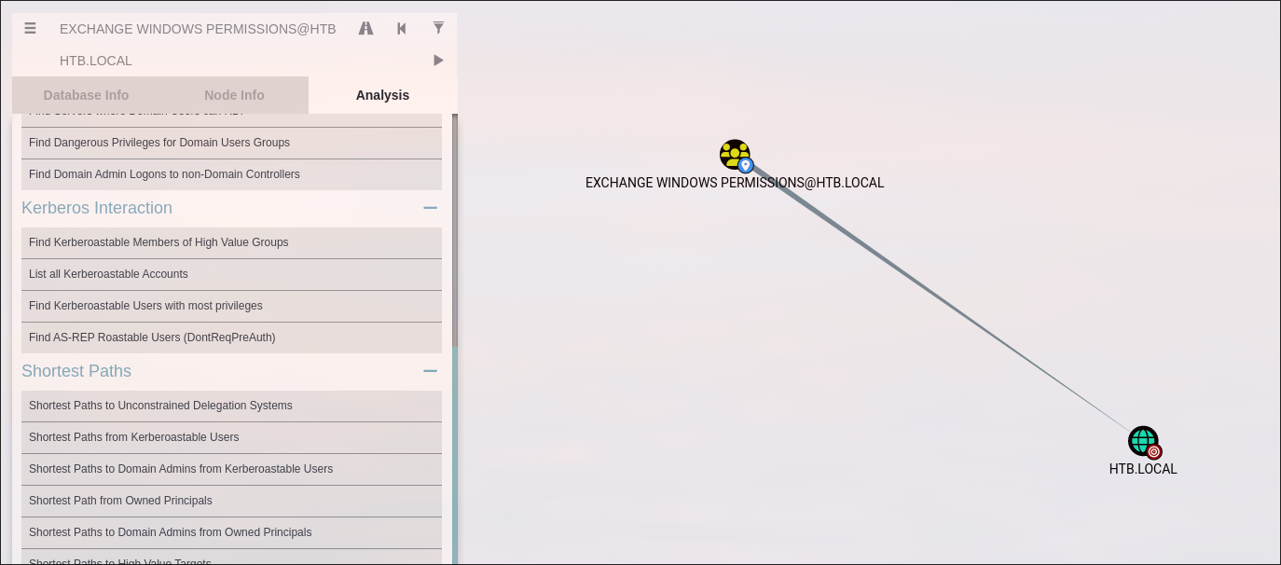Viewport: 1281px width, 565px height.
Task: Click the back step icon in search bar
Action: coord(402,29)
